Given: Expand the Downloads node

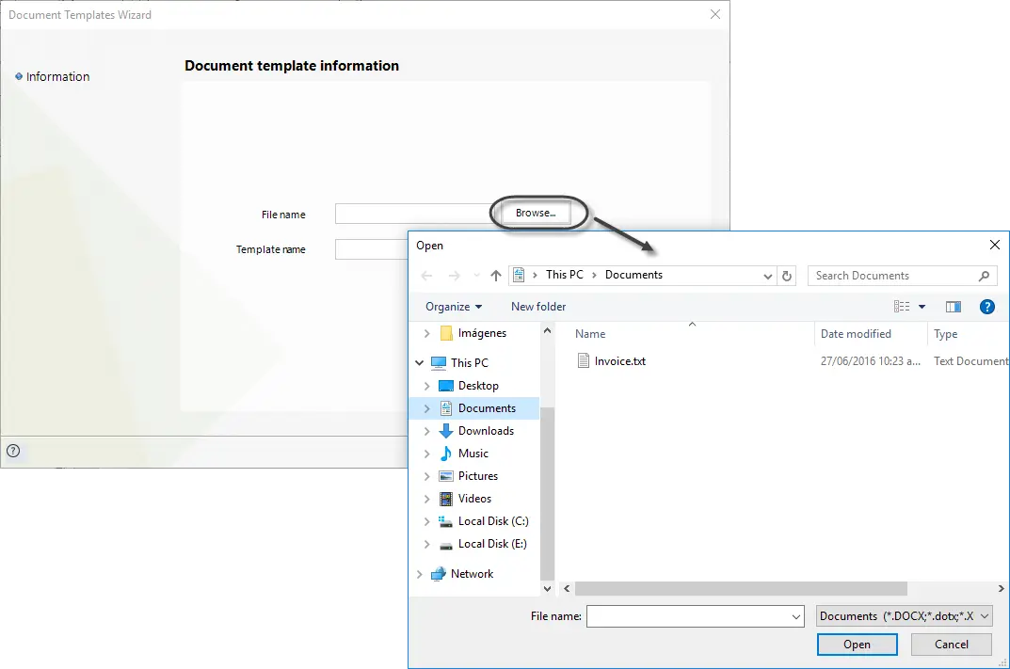Looking at the screenshot, I should pyautogui.click(x=426, y=431).
